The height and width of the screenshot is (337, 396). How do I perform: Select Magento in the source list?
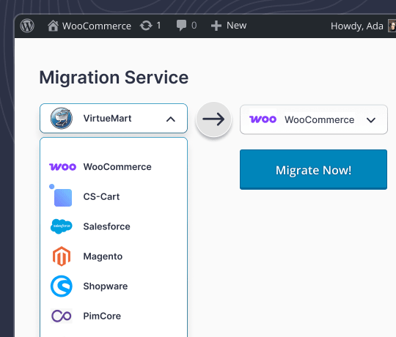point(114,256)
